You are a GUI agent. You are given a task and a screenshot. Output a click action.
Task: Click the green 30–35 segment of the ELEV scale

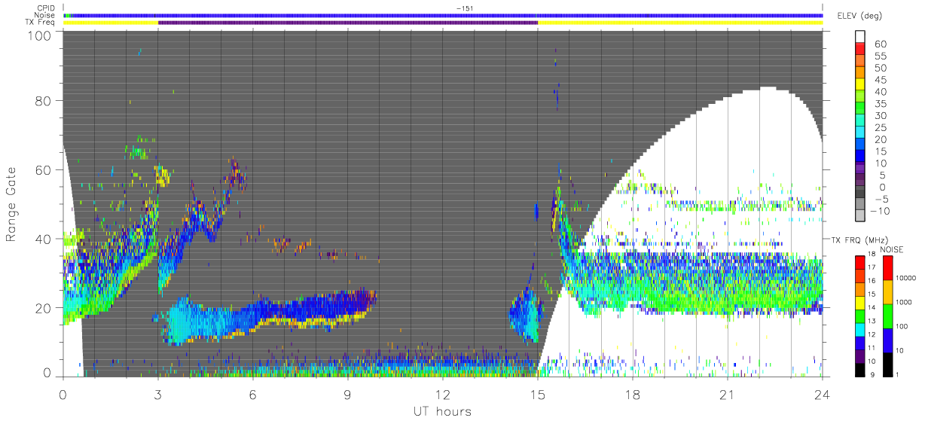859,109
